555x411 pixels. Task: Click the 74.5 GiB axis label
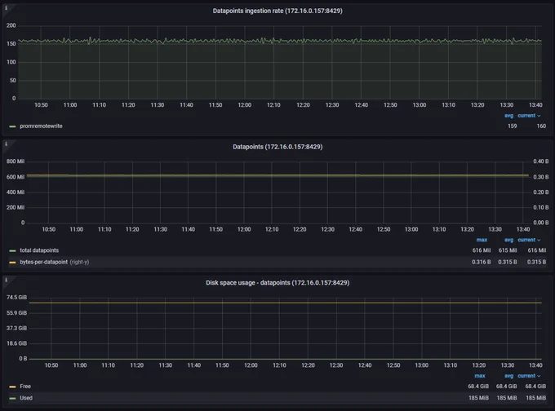pyautogui.click(x=16, y=298)
